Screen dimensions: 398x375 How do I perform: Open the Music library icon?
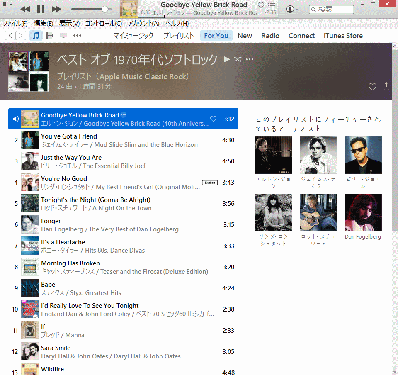pyautogui.click(x=36, y=36)
